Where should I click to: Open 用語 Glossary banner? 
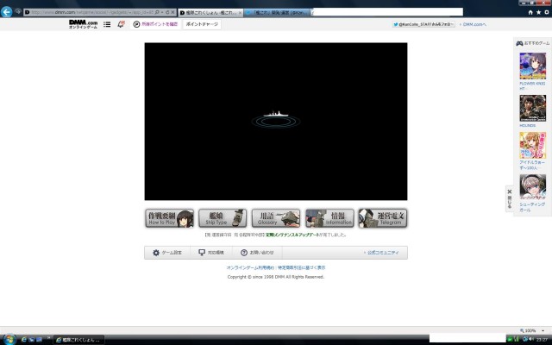pyautogui.click(x=276, y=218)
